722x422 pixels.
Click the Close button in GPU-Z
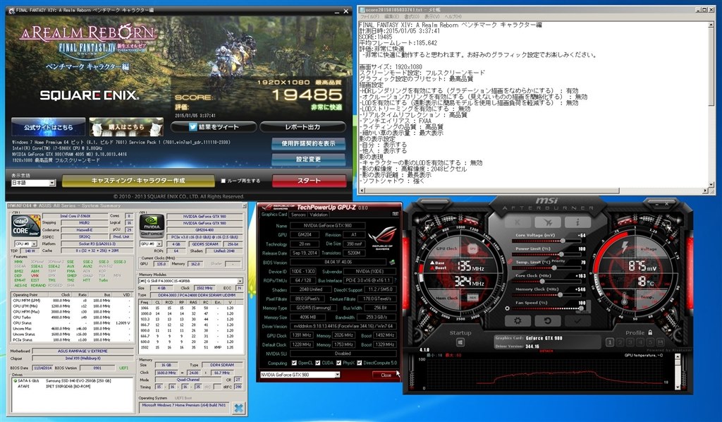[x=386, y=375]
